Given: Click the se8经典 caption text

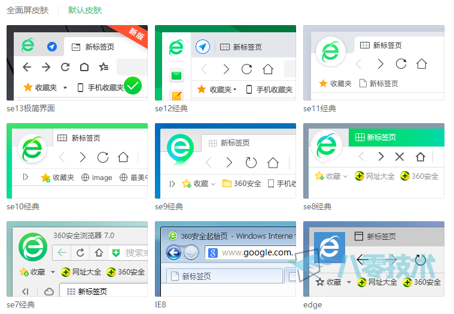Looking at the screenshot, I should click(x=317, y=206).
